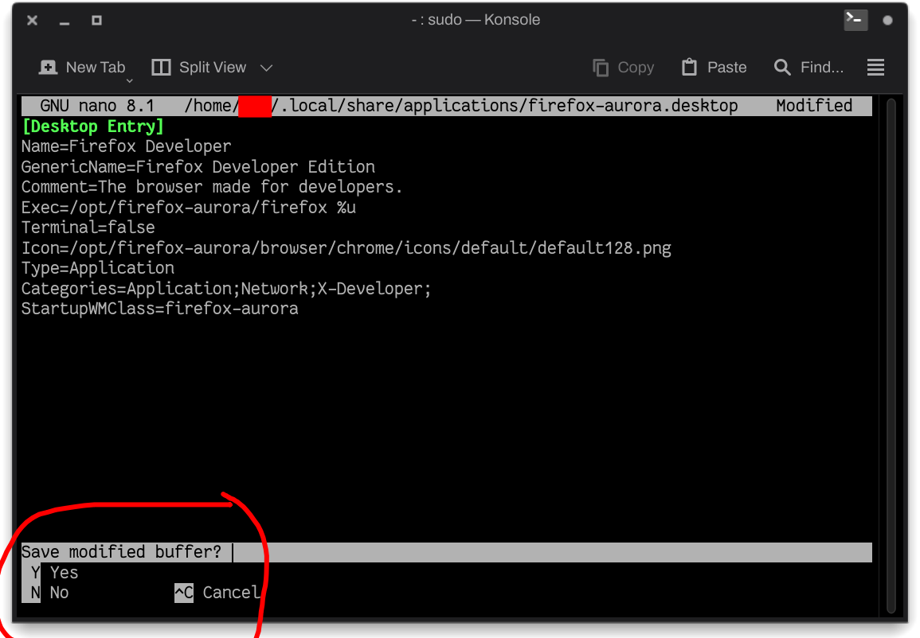Click the Paste toolbar button
The height and width of the screenshot is (638, 920).
pos(714,68)
